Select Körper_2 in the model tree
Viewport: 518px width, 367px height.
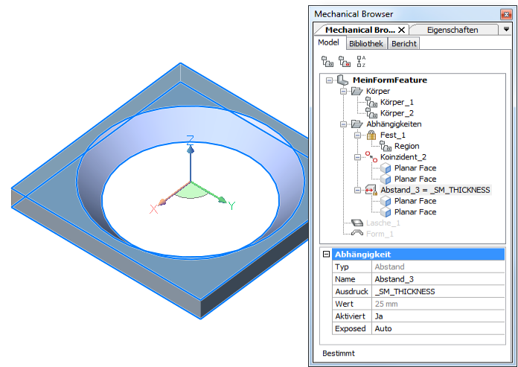(396, 112)
